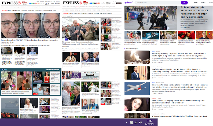Open US Navy warship missile launch thumbnail
The height and width of the screenshot is (126, 213).
click(137, 57)
